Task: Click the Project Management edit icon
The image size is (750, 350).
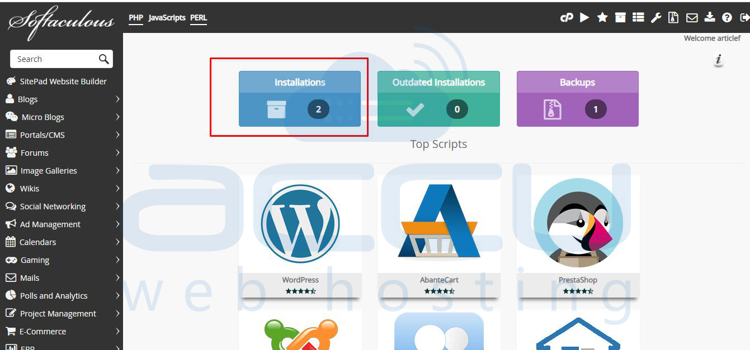Action: tap(11, 314)
